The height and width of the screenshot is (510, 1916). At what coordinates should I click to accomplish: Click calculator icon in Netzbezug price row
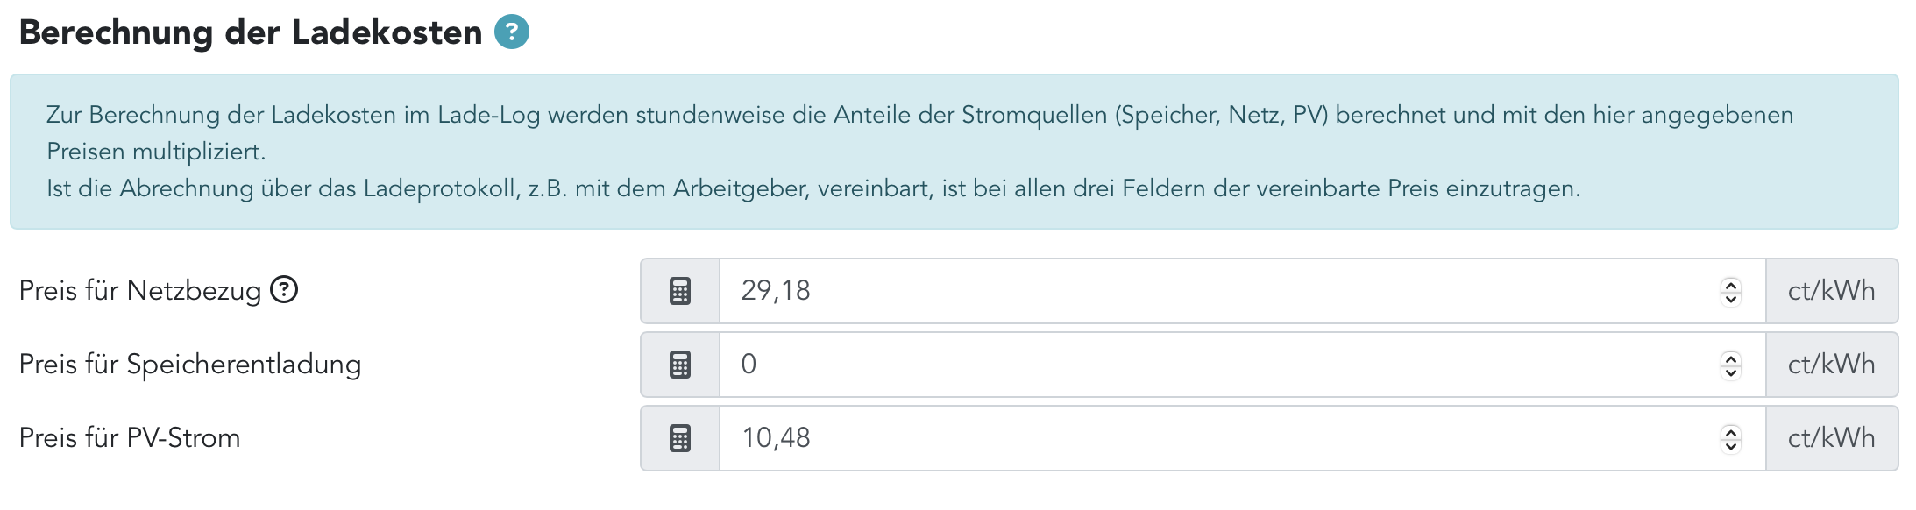coord(680,291)
